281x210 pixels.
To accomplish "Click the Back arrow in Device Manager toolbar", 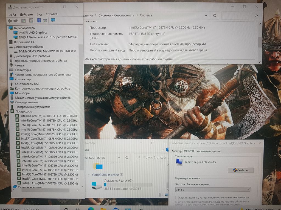I will point(10,21).
